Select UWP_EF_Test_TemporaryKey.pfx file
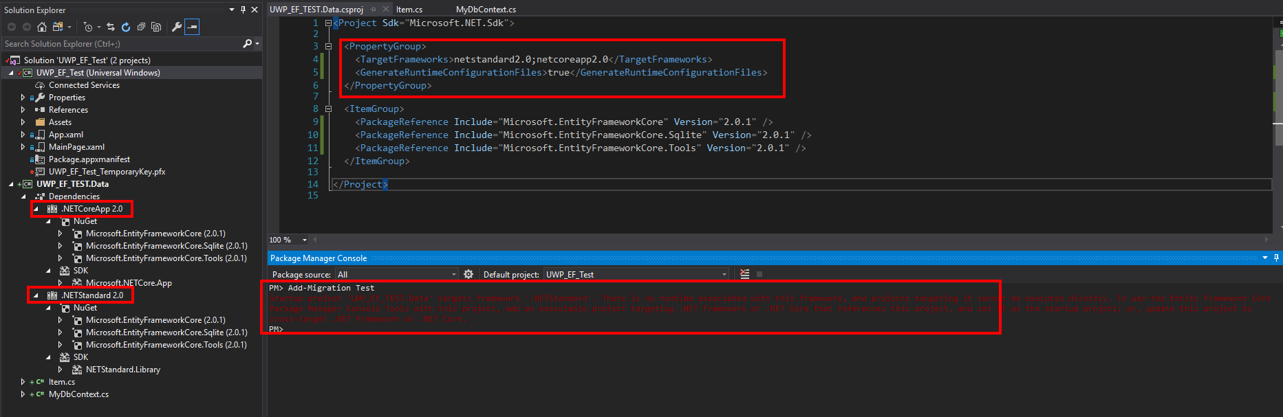This screenshot has width=1283, height=417. click(107, 172)
